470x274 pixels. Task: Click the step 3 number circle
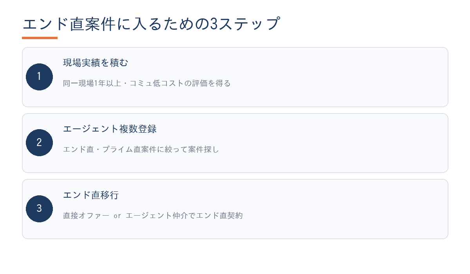coord(39,209)
